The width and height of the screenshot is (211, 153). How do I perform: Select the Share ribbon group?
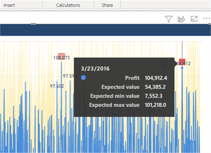point(107,5)
